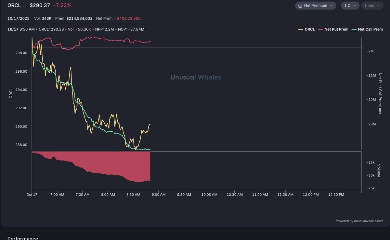Expand the 1 D timeframe dropdown

coord(350,6)
